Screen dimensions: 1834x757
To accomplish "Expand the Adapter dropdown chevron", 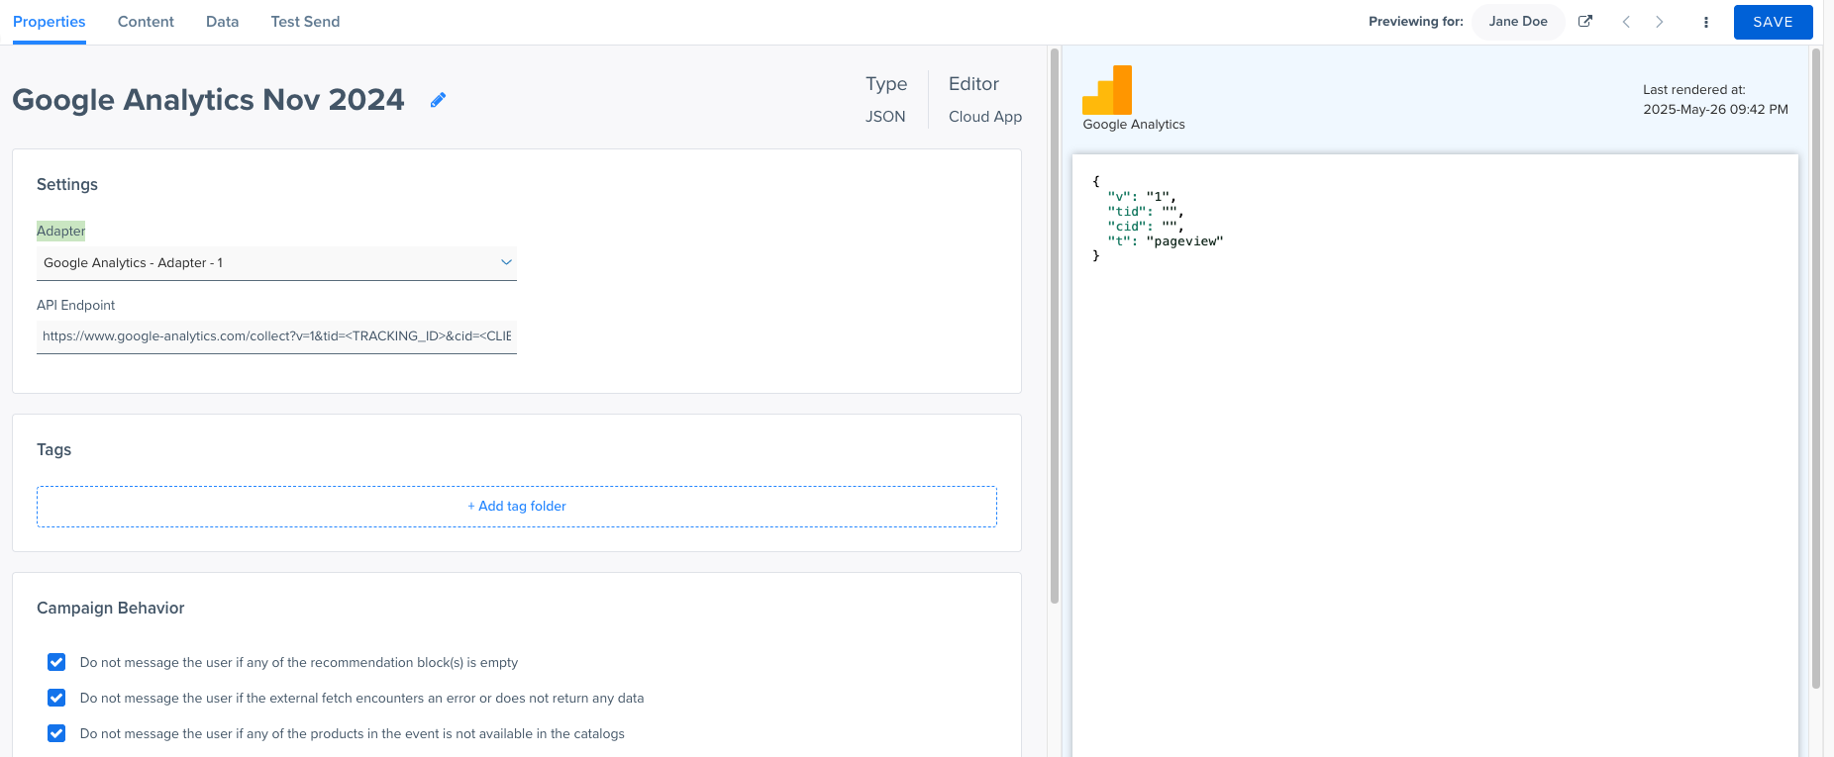I will tap(506, 262).
